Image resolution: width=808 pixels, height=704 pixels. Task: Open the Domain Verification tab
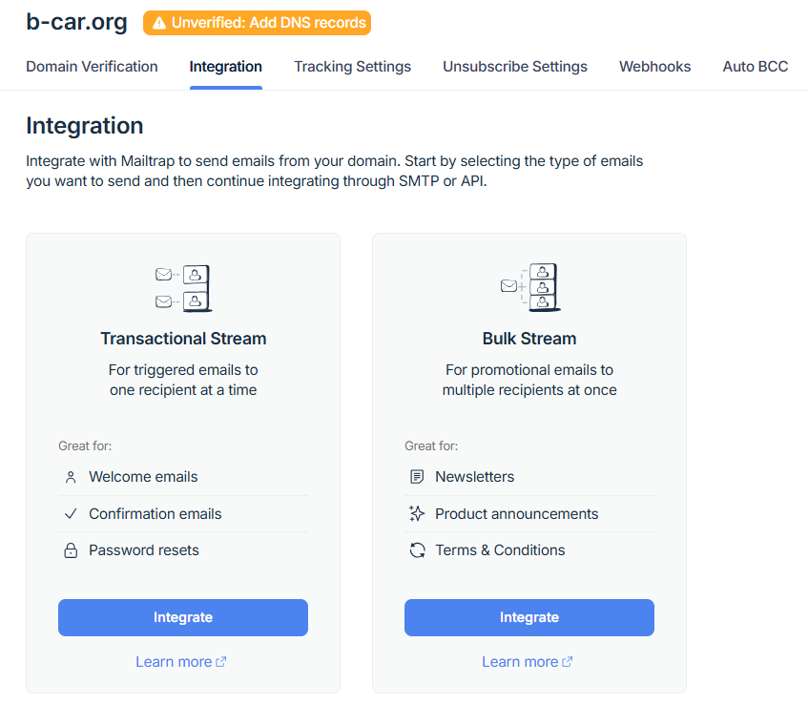[92, 67]
